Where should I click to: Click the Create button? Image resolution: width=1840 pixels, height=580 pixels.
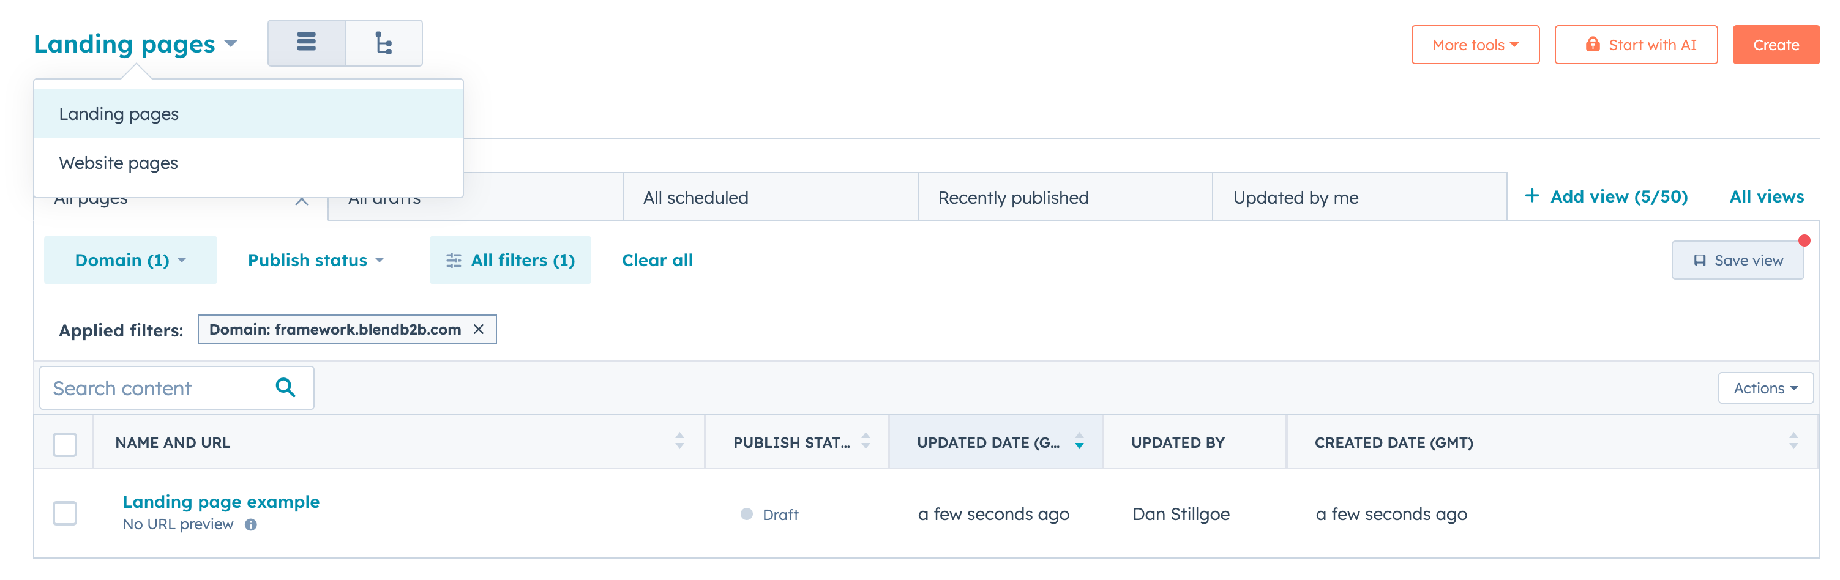[1776, 44]
